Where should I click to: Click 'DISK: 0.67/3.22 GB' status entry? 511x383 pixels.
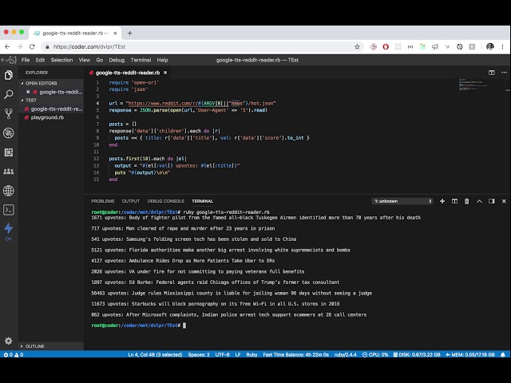[x=417, y=354]
